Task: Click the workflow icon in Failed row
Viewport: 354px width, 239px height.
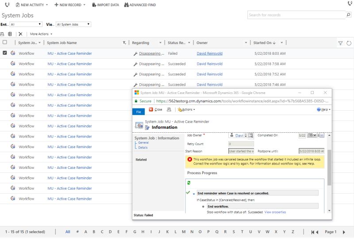Action: (13, 53)
